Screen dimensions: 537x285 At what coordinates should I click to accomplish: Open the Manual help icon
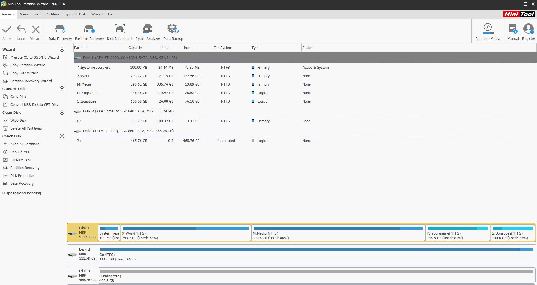click(513, 29)
